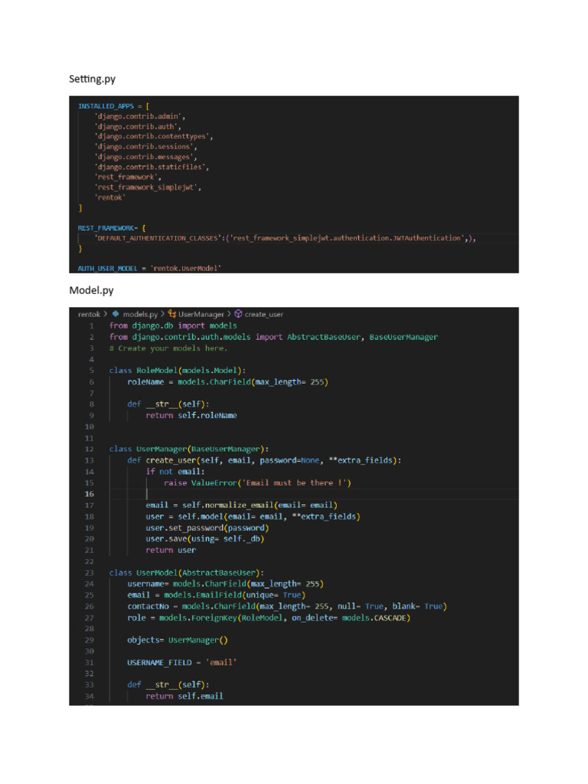
Task: Click BaseUserManager in the import line
Action: point(403,337)
